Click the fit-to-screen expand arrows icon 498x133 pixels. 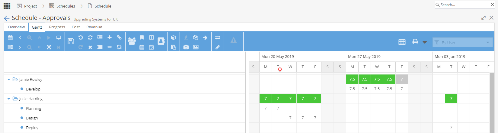49,47
